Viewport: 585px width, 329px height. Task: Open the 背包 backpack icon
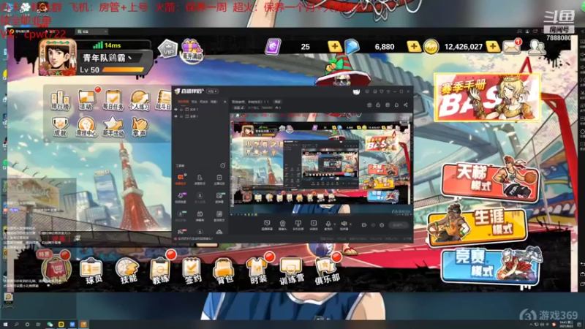click(x=224, y=271)
